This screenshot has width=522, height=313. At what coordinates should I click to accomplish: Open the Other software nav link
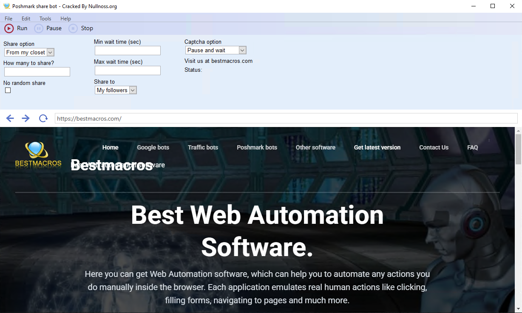315,147
